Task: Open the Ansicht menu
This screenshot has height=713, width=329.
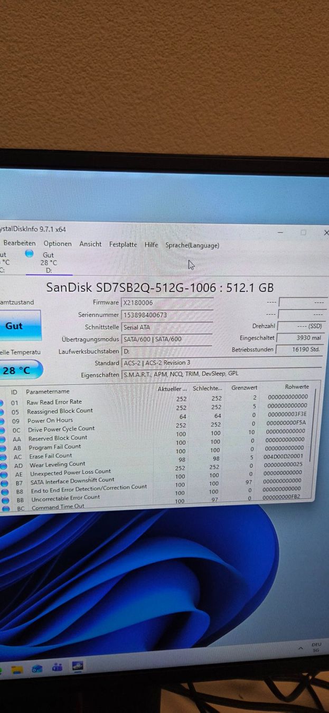Action: click(x=90, y=244)
